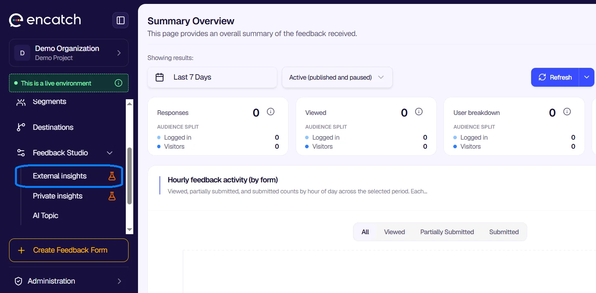Open the organization switcher chevron
The height and width of the screenshot is (293, 596).
point(119,53)
